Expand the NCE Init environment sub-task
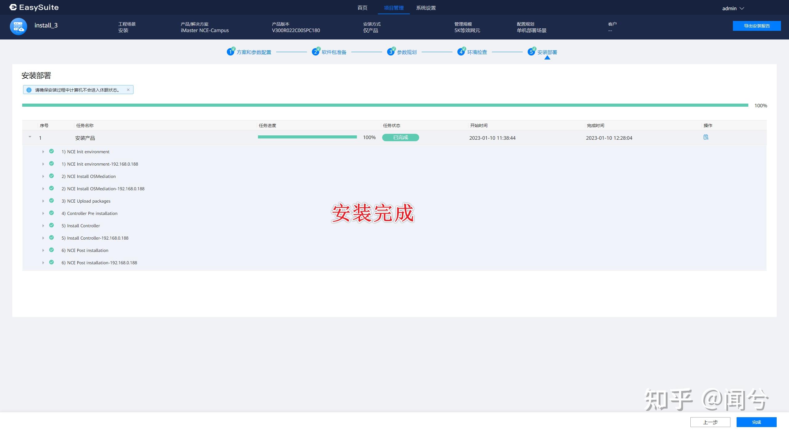 (x=43, y=151)
